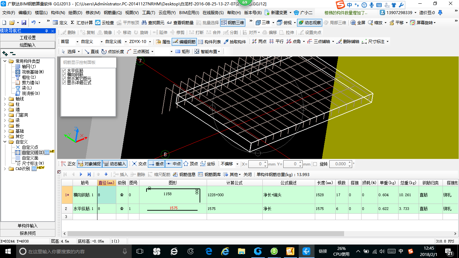Select 自定义线(X) tree item

pos(33,153)
